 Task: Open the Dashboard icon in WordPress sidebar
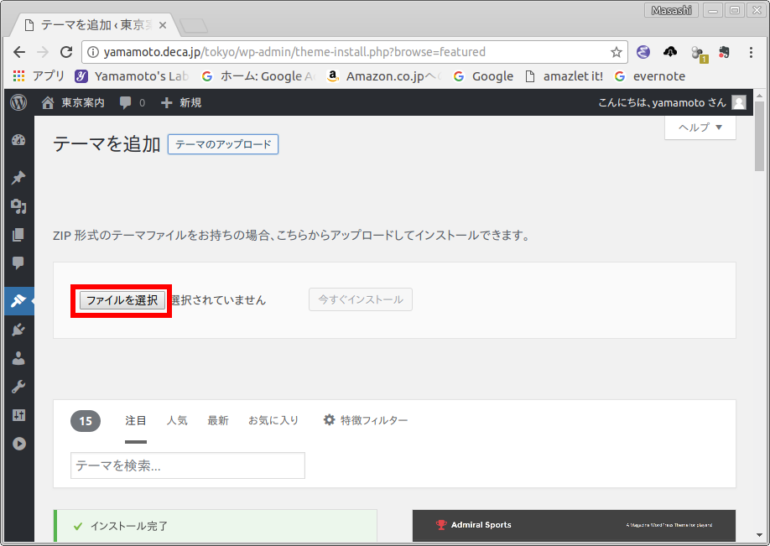coord(18,140)
